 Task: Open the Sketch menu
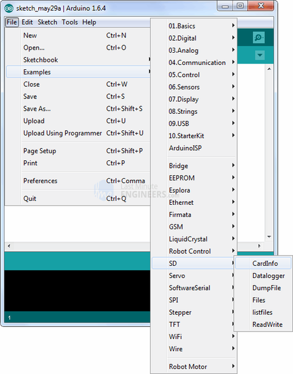coord(47,22)
